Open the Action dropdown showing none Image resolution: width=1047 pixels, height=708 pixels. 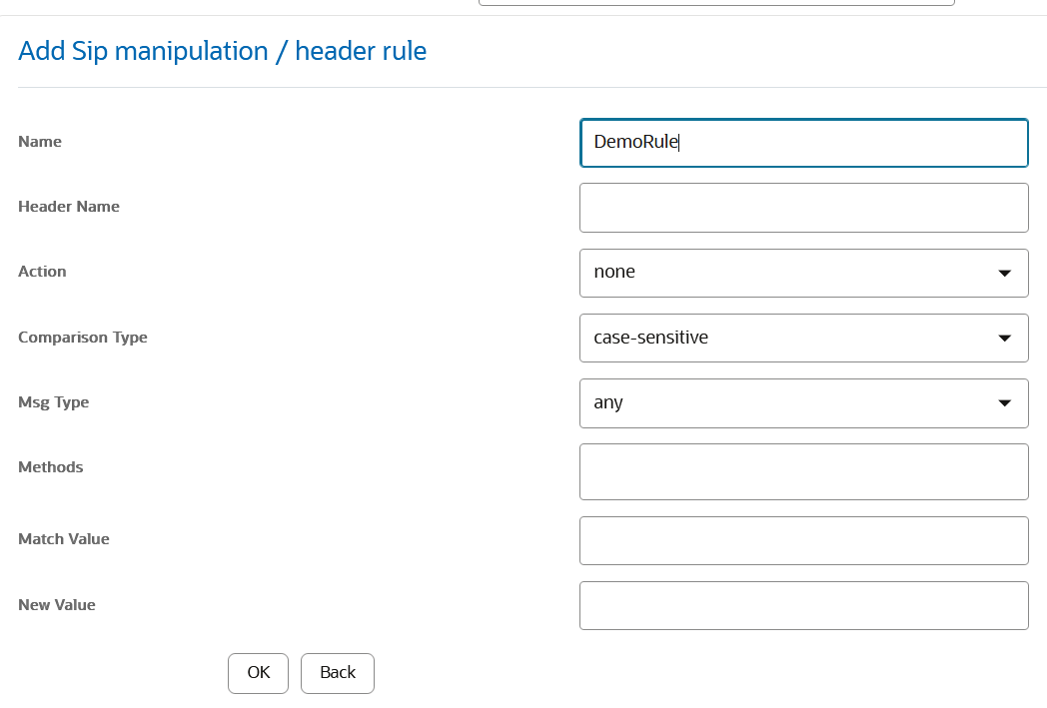[x=789, y=273]
